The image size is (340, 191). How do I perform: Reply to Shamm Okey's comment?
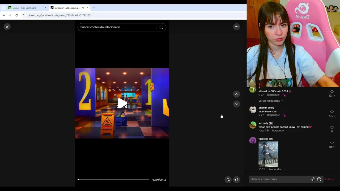[273, 115]
